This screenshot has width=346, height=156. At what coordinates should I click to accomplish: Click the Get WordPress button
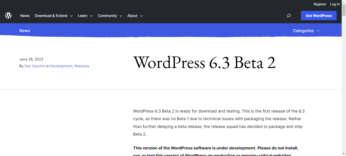(319, 16)
